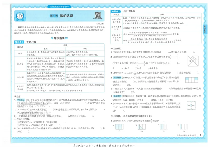Click the circled ② label in tangram

point(190,61)
